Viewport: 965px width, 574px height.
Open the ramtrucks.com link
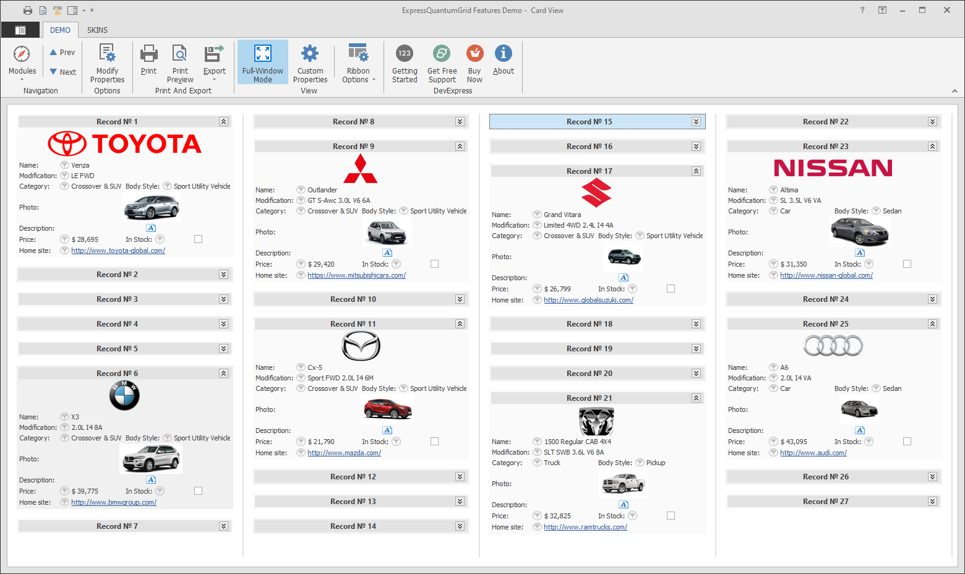click(585, 527)
